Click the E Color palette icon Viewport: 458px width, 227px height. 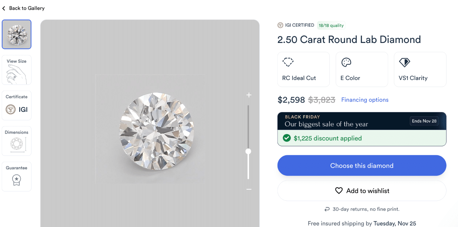click(346, 62)
